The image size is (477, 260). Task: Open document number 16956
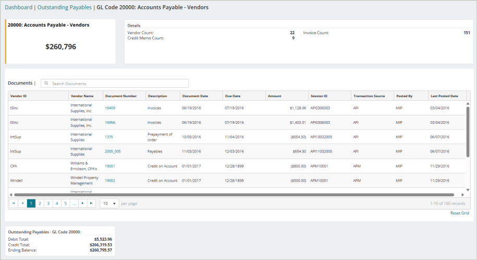coord(110,122)
